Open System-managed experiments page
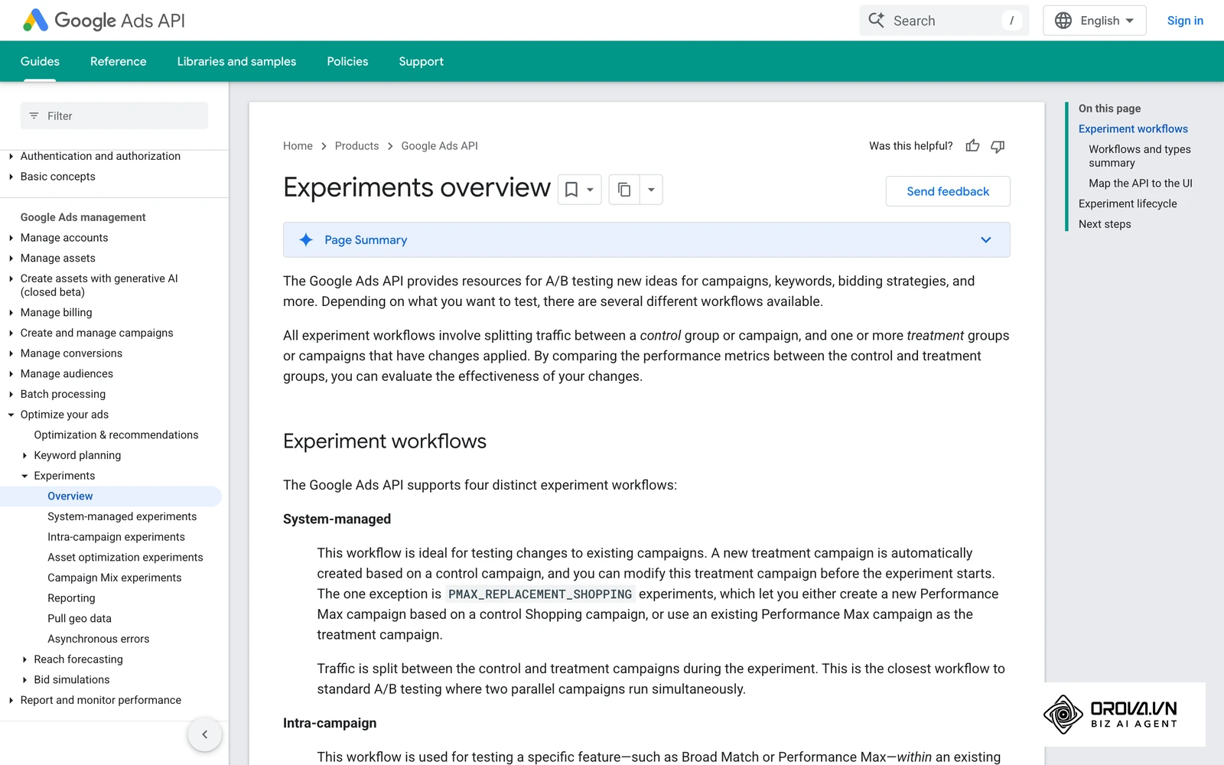1224x765 pixels. click(x=122, y=517)
